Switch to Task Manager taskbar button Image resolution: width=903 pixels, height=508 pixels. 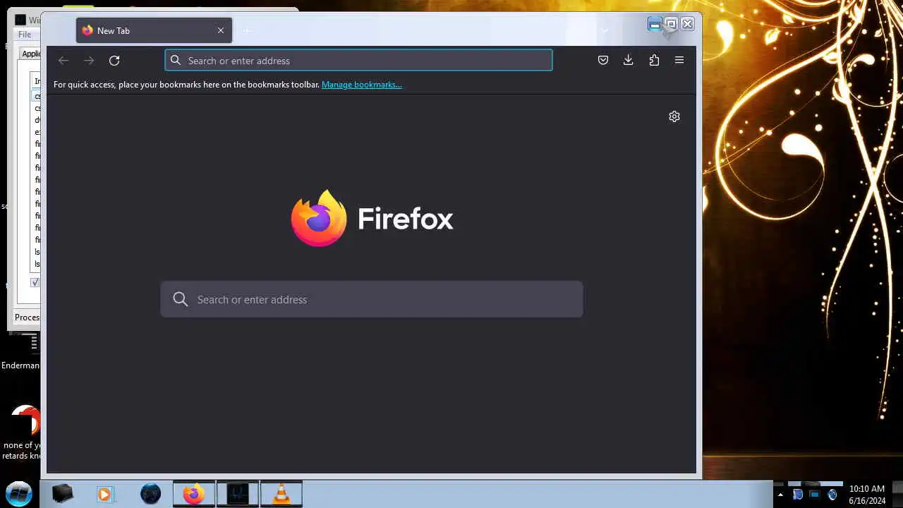tap(238, 494)
